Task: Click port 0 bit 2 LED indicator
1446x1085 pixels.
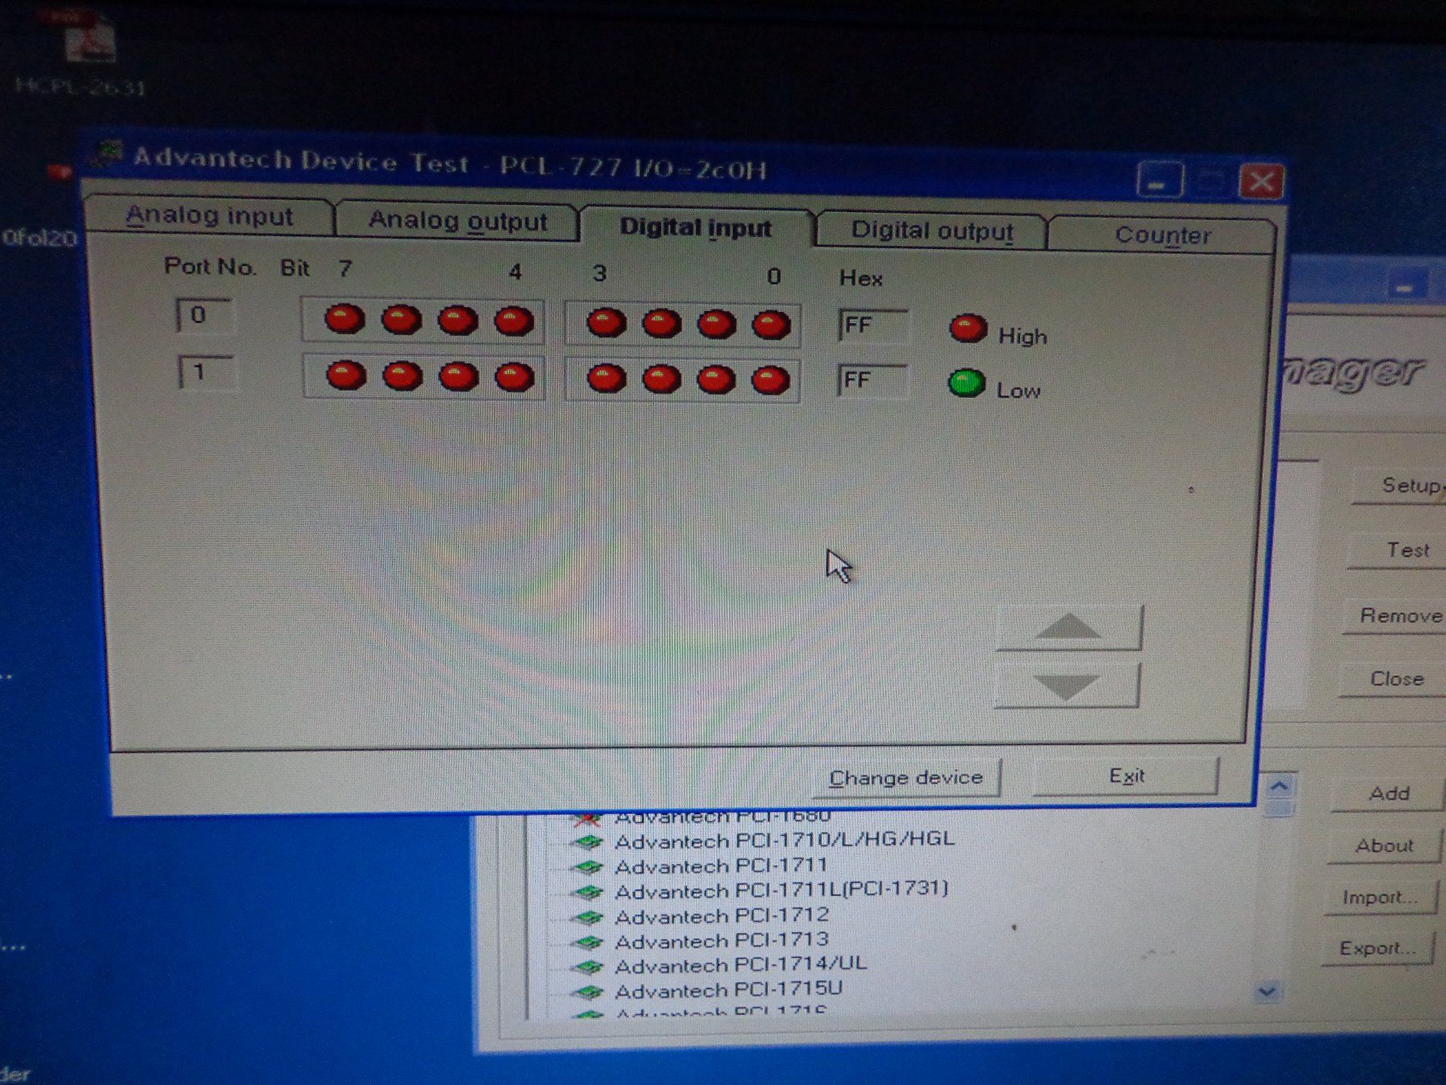Action: pos(662,324)
